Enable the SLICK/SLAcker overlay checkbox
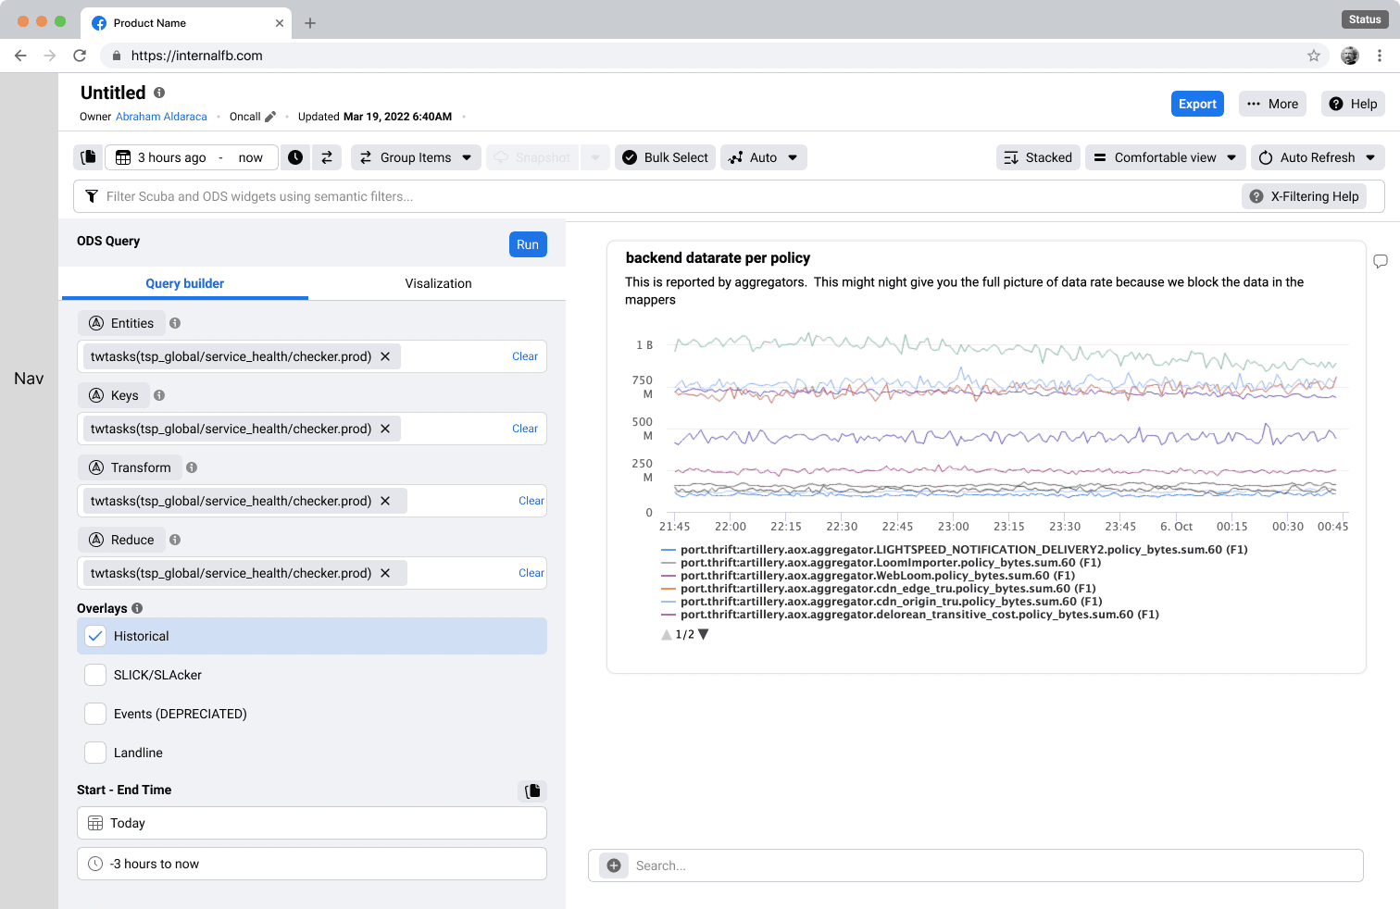The image size is (1400, 909). point(95,675)
